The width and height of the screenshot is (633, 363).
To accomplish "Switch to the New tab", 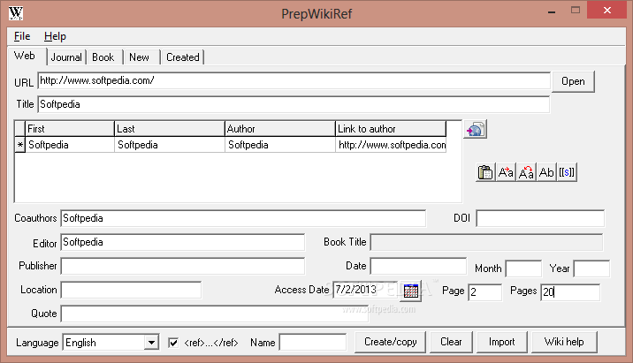I will 140,57.
